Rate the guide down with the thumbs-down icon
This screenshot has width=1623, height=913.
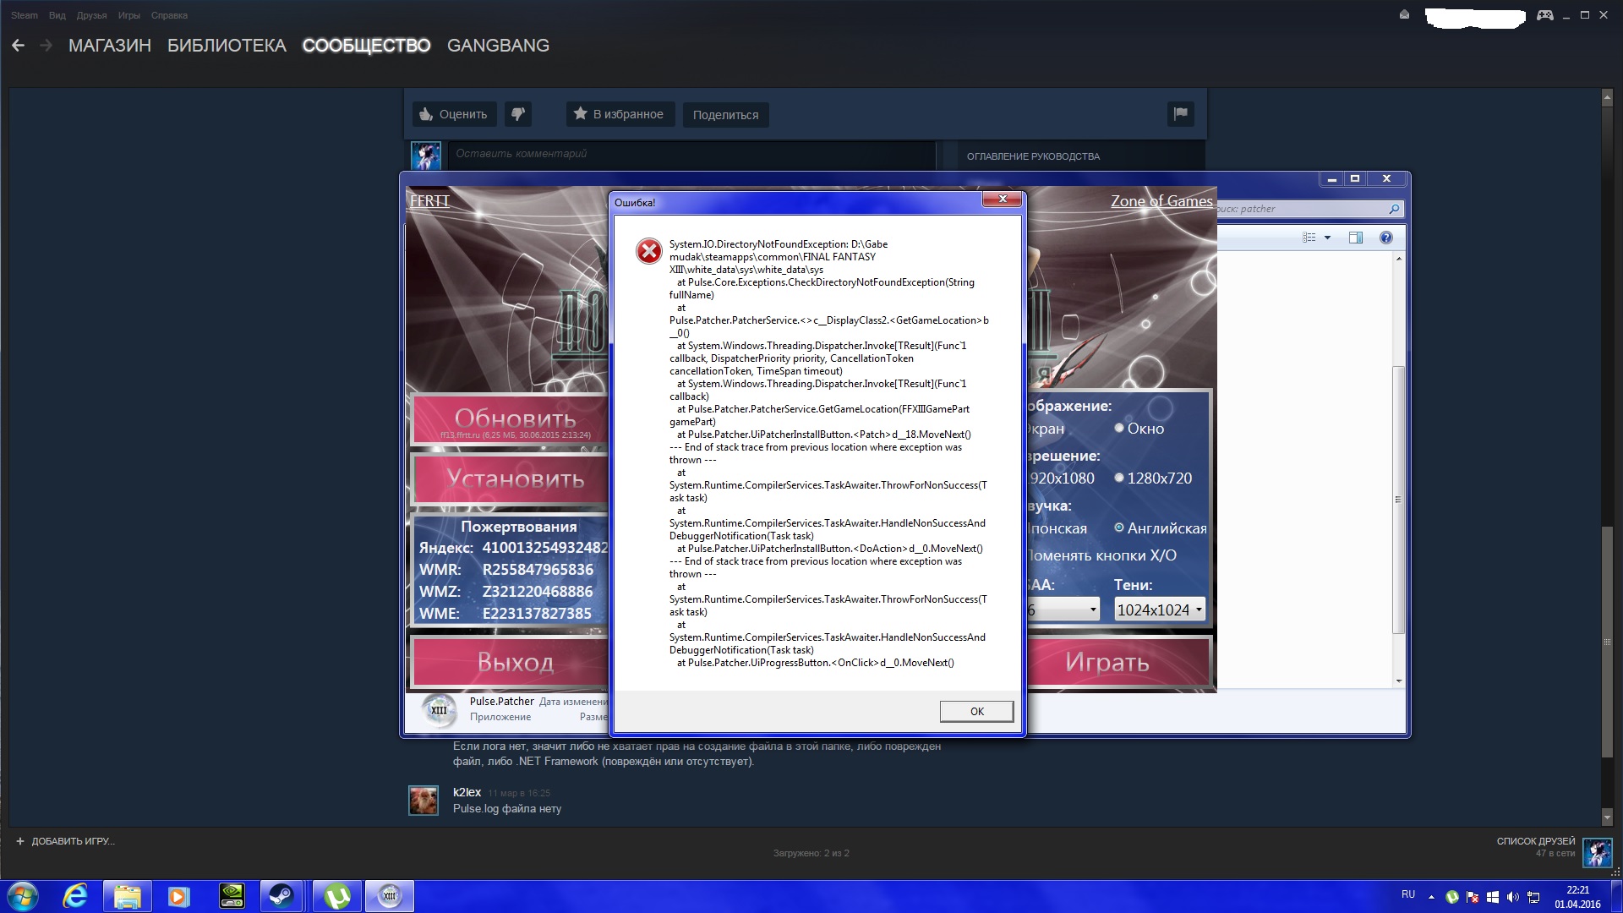click(x=518, y=114)
